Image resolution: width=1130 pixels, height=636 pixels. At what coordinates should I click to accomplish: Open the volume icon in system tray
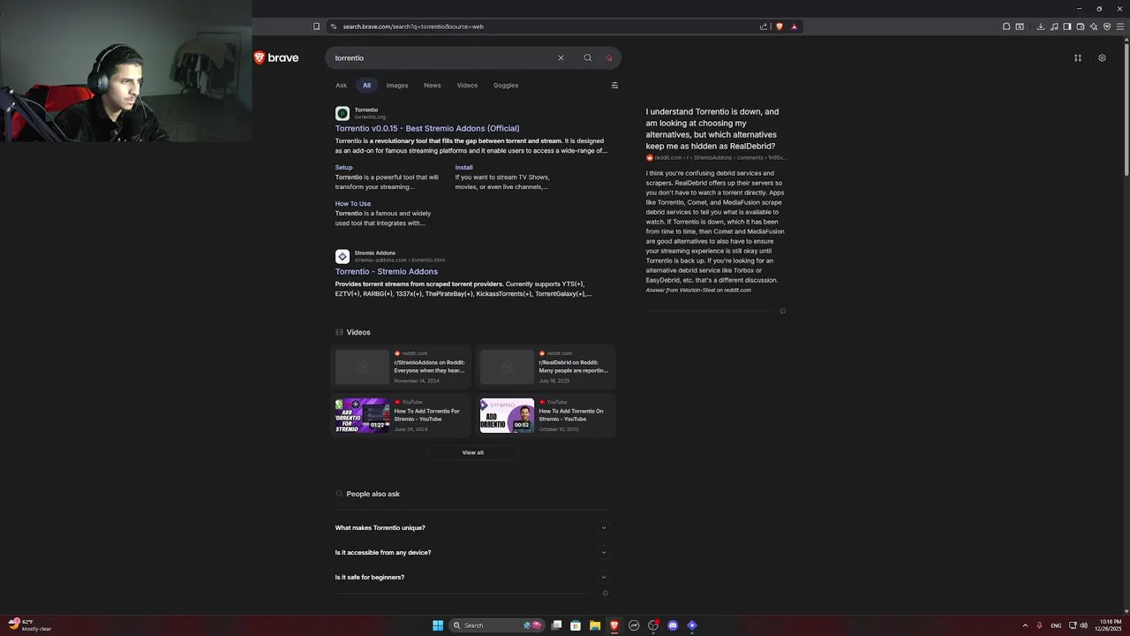coord(1083,625)
